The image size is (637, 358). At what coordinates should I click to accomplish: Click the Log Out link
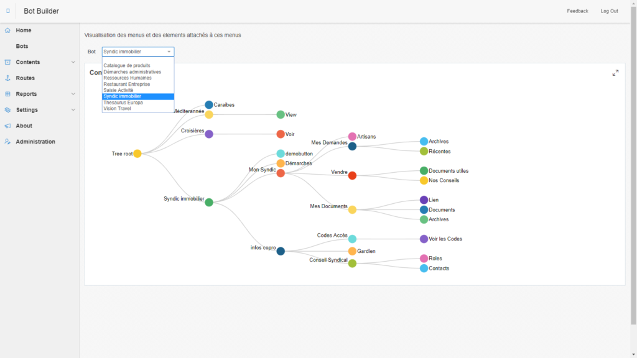pos(609,11)
